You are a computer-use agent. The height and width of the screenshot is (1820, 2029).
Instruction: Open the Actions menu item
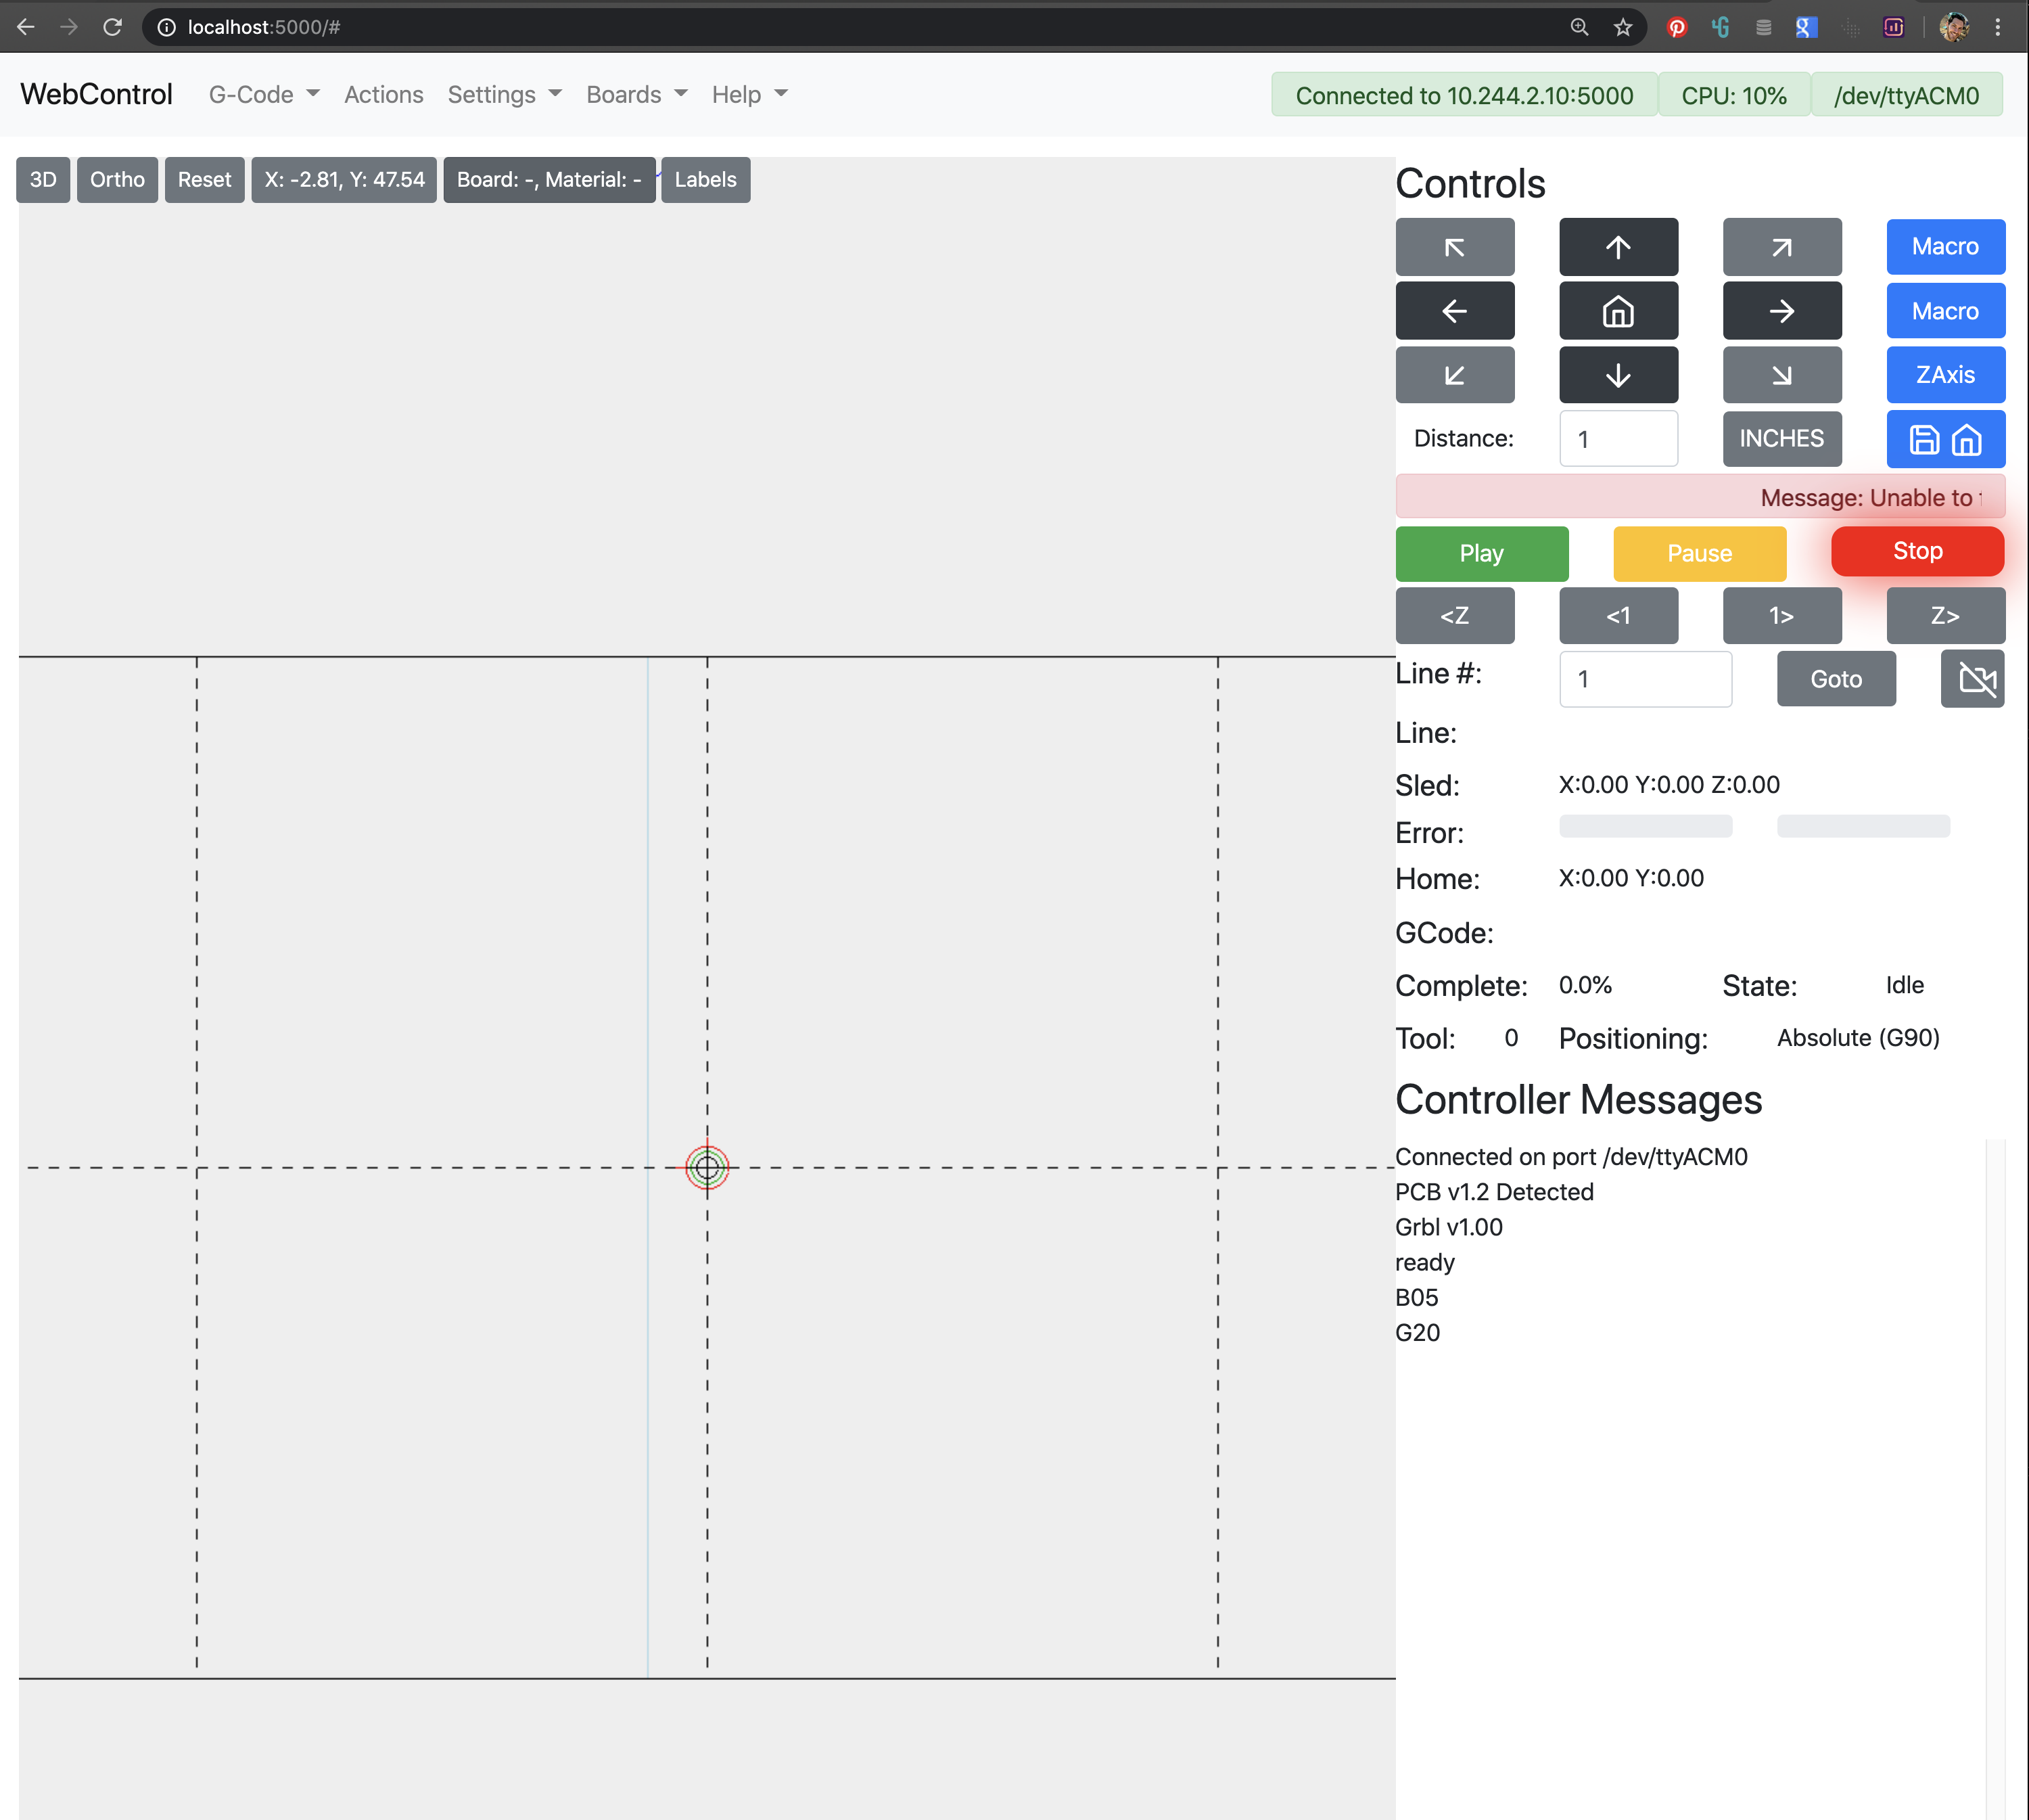pos(383,95)
